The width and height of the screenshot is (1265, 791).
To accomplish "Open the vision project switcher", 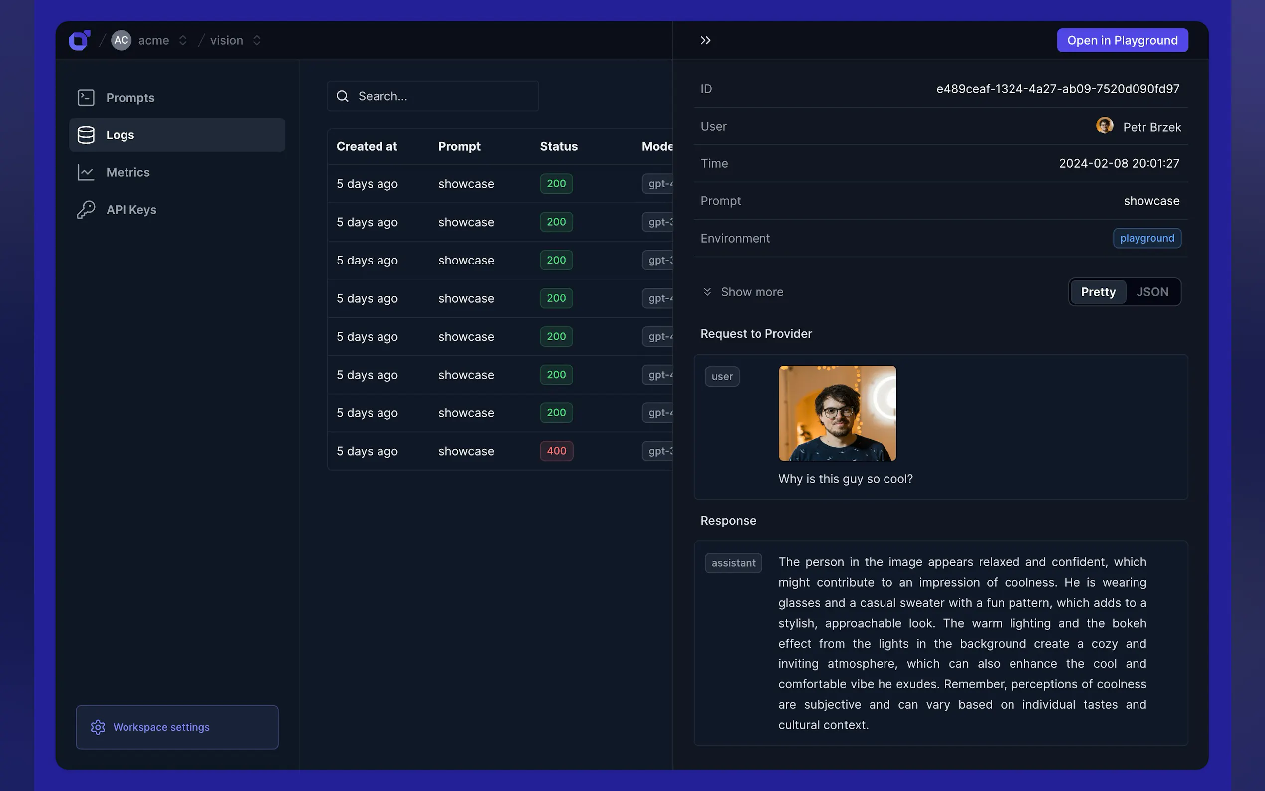I will coord(257,40).
